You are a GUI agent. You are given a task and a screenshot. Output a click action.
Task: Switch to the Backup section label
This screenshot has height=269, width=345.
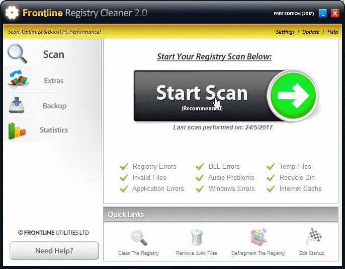(x=54, y=106)
